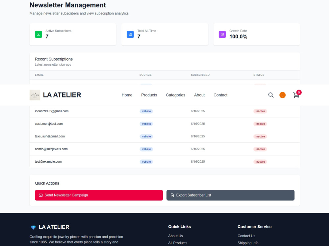Click the cart count badge showing 0
Viewport: 329px width, 246px height.
click(x=299, y=92)
